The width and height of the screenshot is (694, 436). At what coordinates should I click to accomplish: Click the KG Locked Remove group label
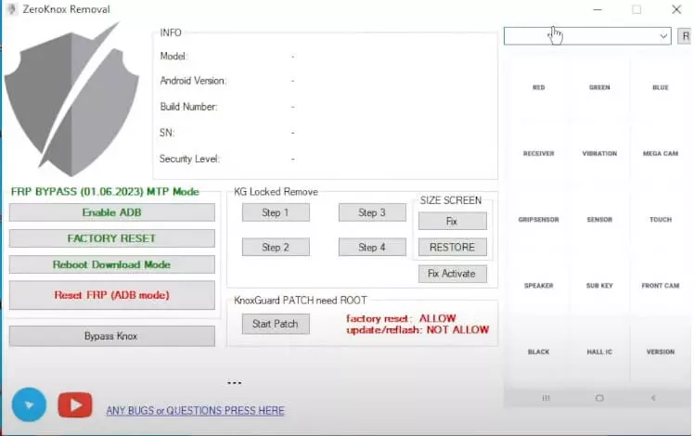click(276, 192)
